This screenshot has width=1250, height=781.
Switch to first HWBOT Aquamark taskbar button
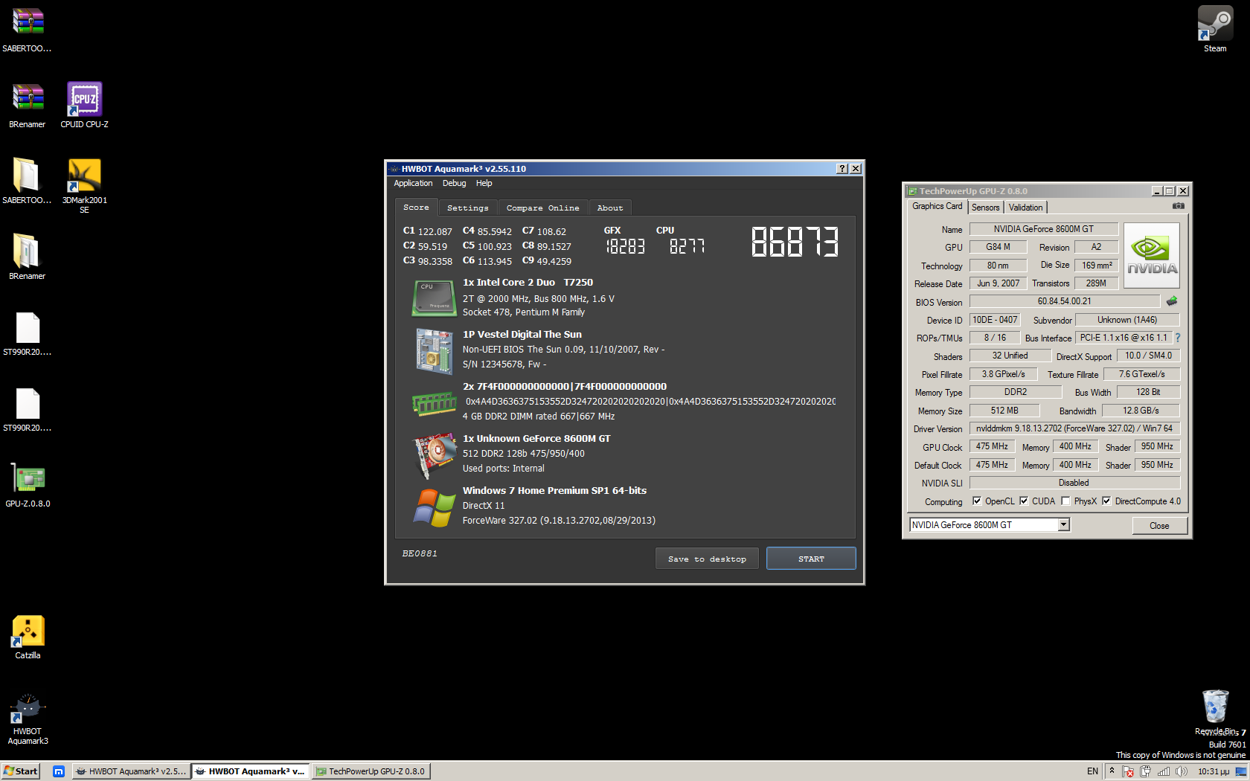(131, 771)
